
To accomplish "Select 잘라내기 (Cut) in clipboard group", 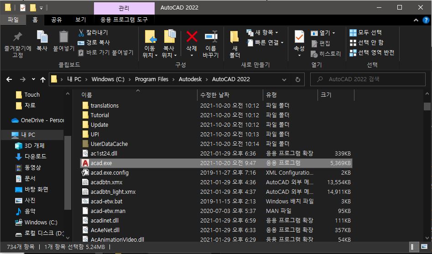I will [93, 32].
